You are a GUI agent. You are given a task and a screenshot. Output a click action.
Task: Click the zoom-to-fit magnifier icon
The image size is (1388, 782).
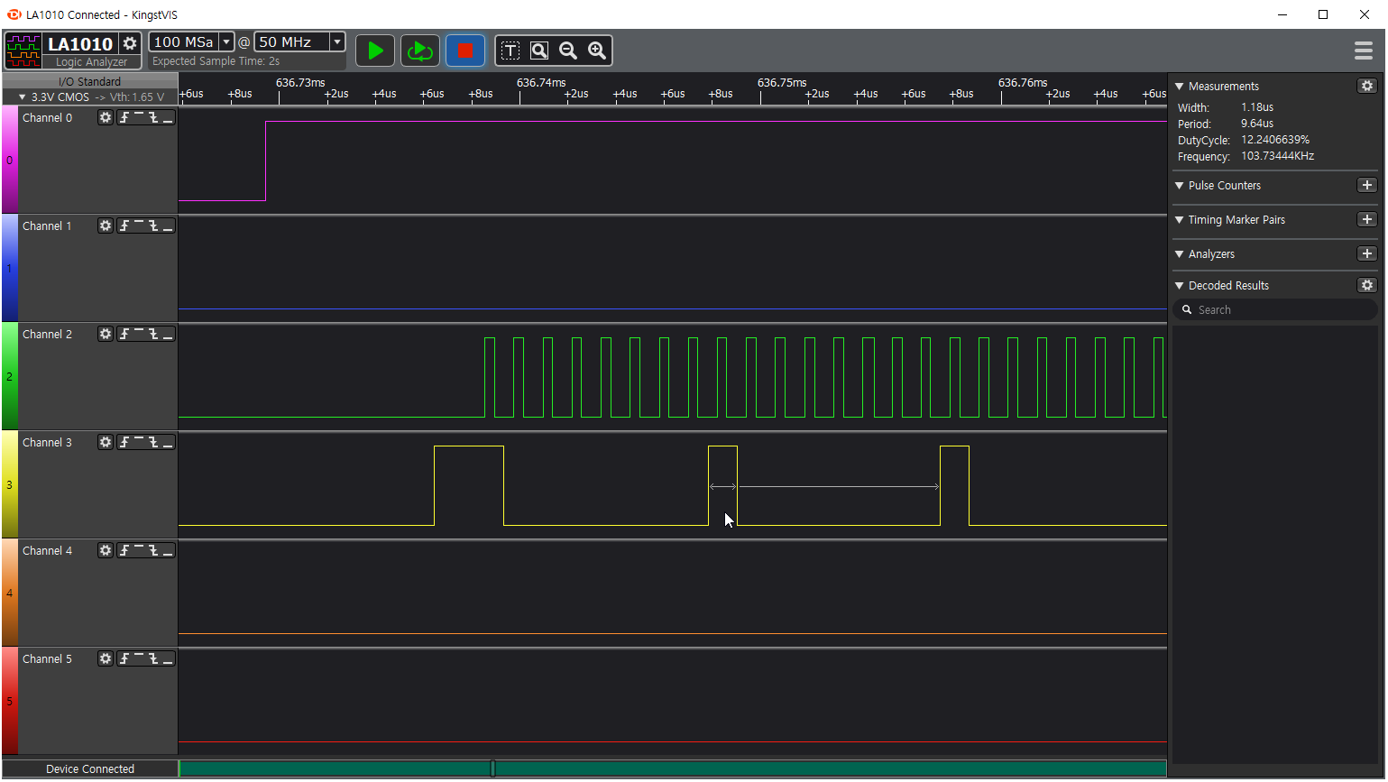pos(539,51)
